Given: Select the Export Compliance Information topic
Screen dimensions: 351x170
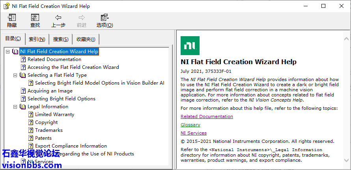Looking at the screenshot, I should (x=71, y=146).
